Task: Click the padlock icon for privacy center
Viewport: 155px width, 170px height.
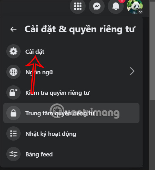Action: click(x=14, y=113)
